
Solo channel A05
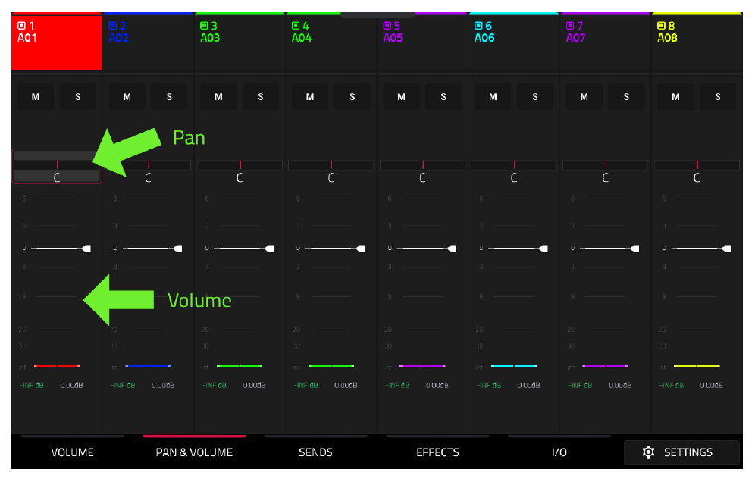443,97
